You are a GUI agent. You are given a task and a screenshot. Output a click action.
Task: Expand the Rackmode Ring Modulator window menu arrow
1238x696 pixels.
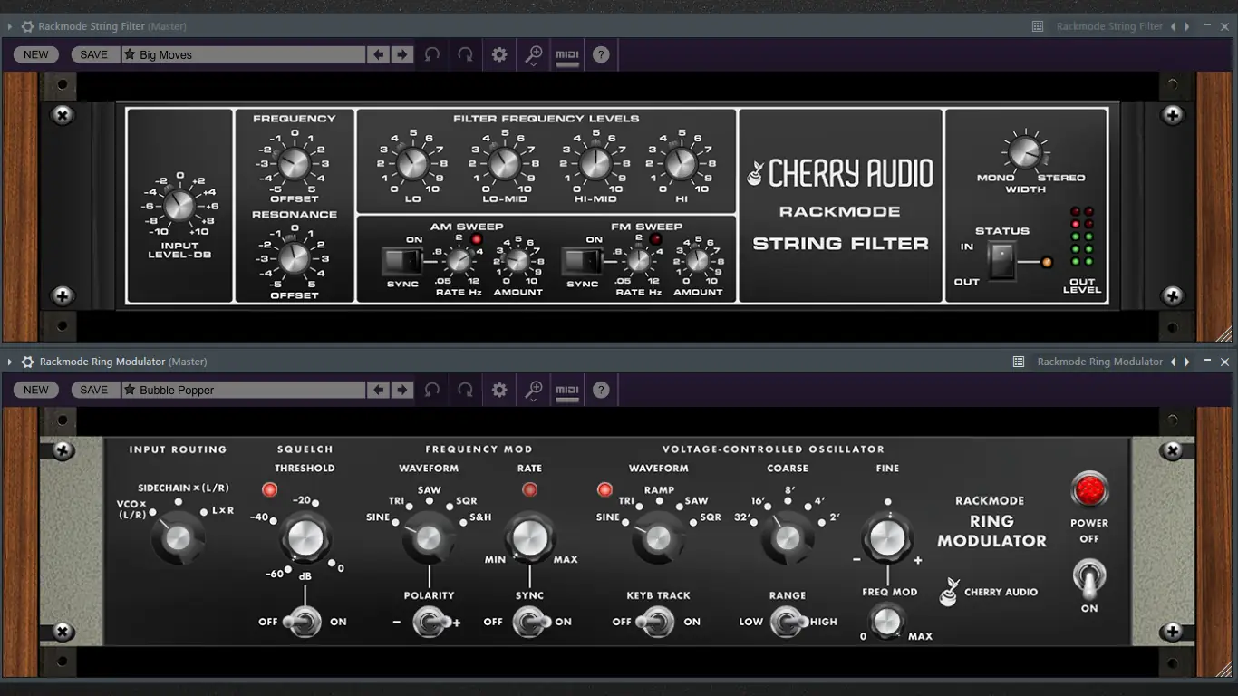pyautogui.click(x=10, y=362)
